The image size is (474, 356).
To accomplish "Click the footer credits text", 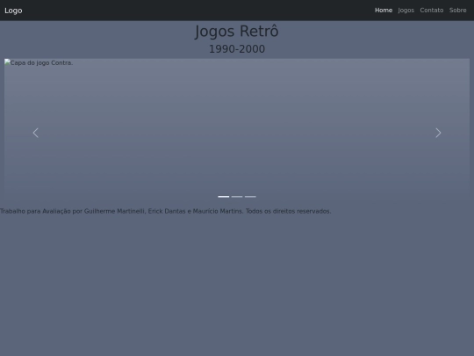I will click(x=166, y=211).
